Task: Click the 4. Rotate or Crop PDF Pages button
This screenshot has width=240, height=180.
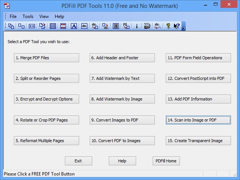Action: (46, 120)
